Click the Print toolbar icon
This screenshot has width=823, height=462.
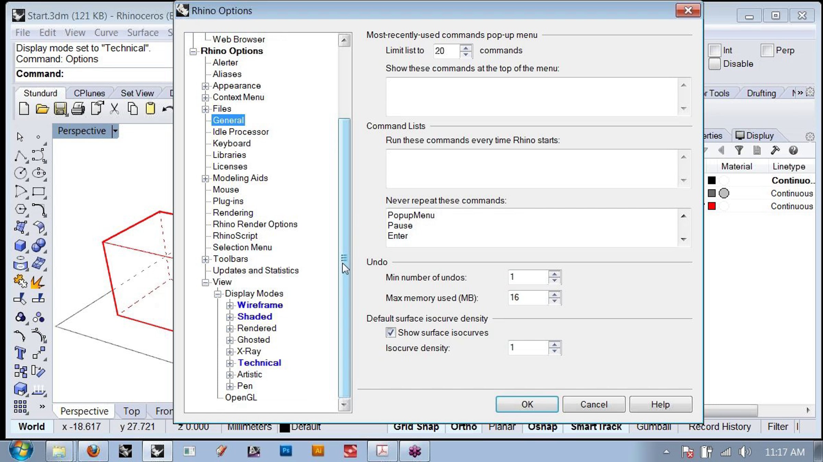click(78, 109)
